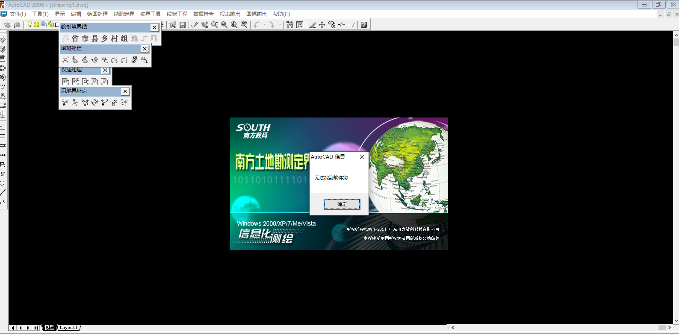Image resolution: width=679 pixels, height=335 pixels.
Task: Click the help question mark icon
Action: coord(364,25)
